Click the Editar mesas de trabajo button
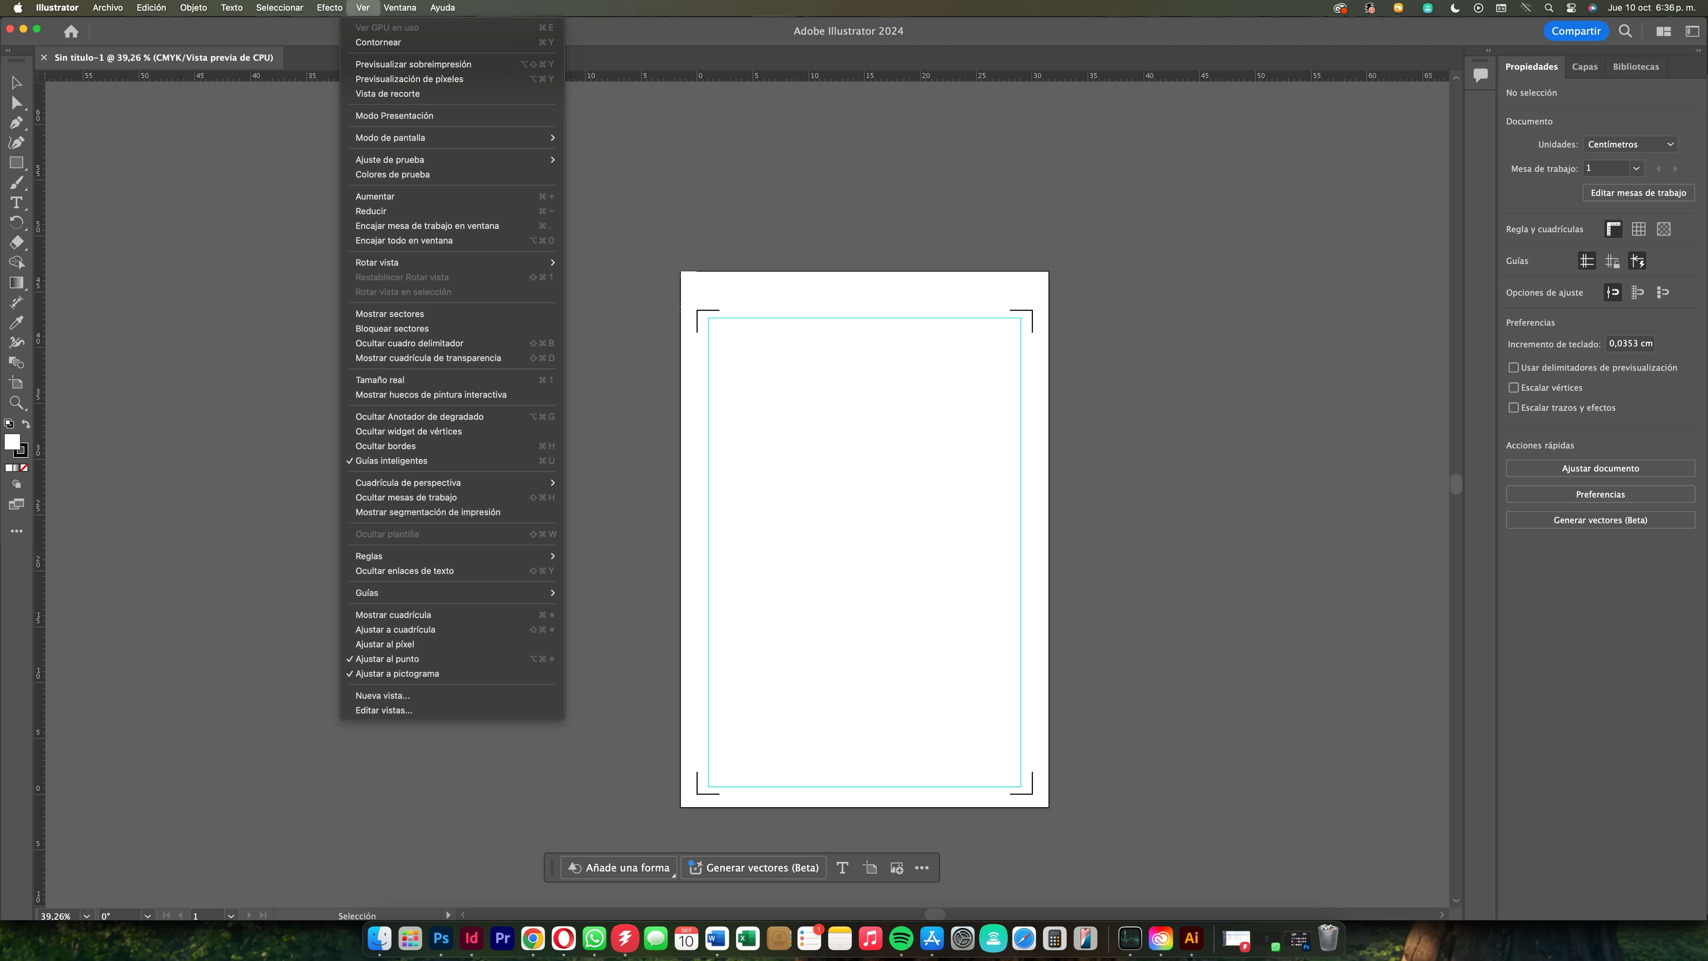1708x961 pixels. (1638, 193)
